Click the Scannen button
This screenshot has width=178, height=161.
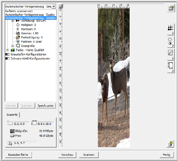[x=89, y=155]
